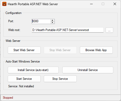121x101 pixels.
Task: Click Install Service (auto-start)
Action: [x=33, y=70]
